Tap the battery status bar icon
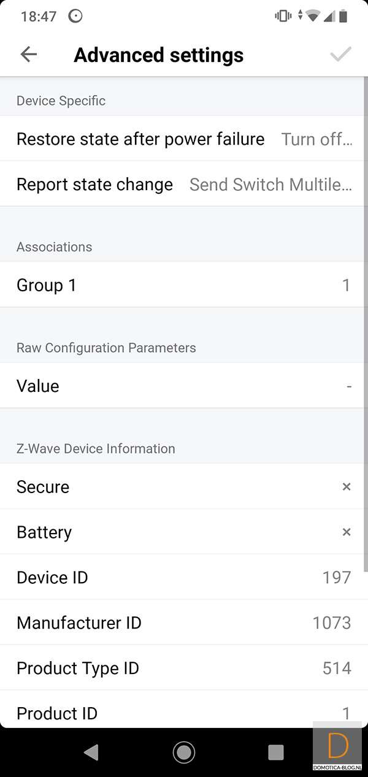The height and width of the screenshot is (777, 368). [343, 17]
